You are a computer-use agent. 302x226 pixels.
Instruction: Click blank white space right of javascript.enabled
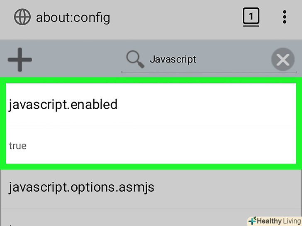point(207,104)
